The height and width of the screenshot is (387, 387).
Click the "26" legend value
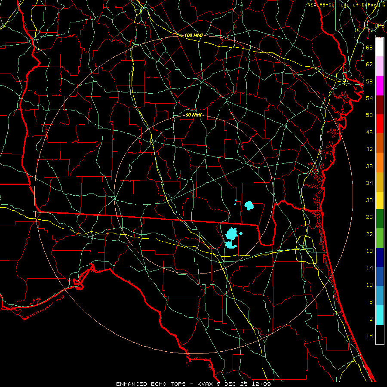point(369,217)
